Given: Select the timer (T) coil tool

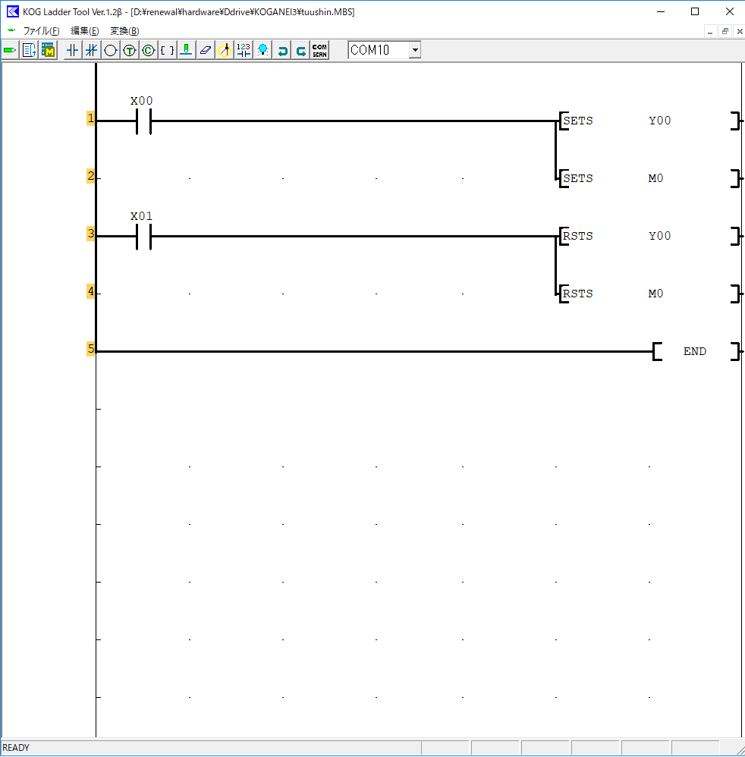Looking at the screenshot, I should pyautogui.click(x=130, y=51).
